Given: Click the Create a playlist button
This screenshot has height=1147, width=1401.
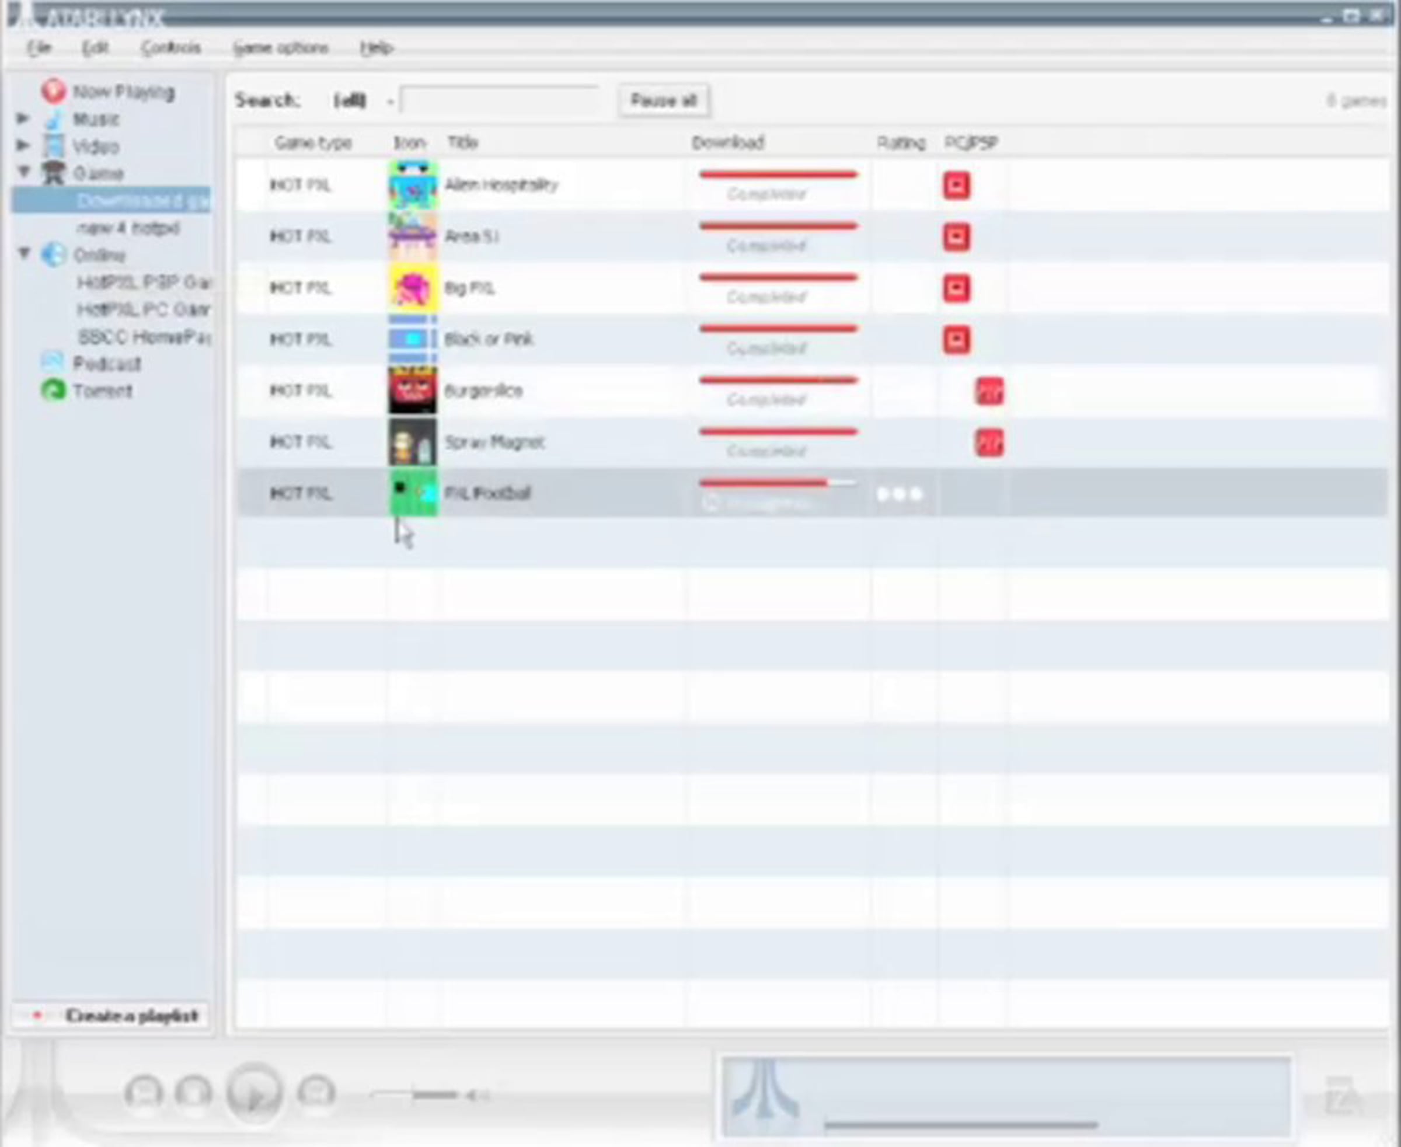Looking at the screenshot, I should (x=111, y=1016).
